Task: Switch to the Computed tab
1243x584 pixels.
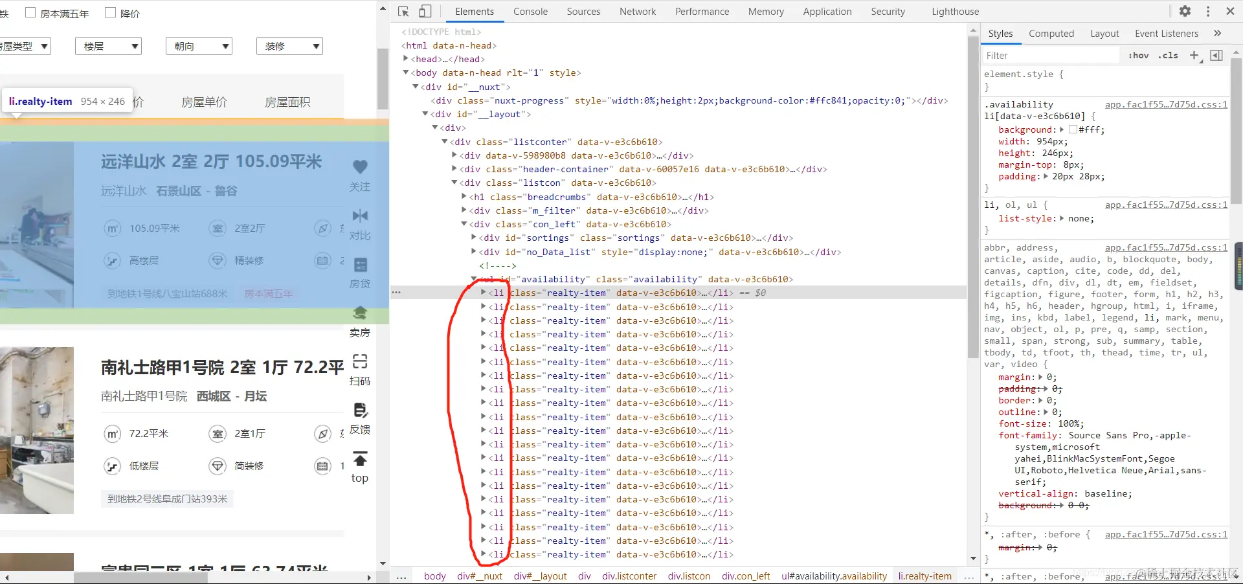Action: pos(1051,34)
